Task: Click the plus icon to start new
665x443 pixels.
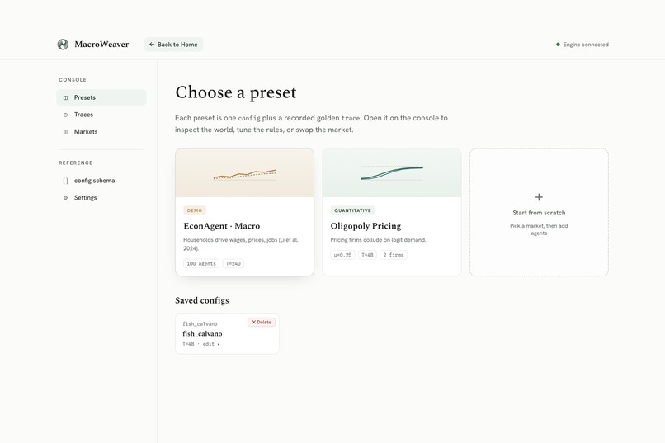Action: click(539, 197)
